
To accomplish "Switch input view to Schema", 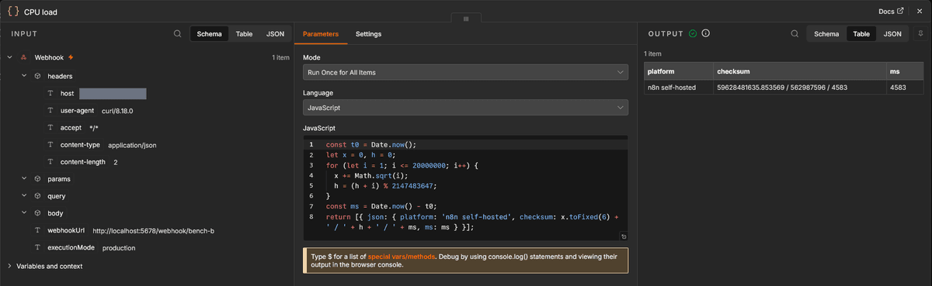I will [x=209, y=34].
